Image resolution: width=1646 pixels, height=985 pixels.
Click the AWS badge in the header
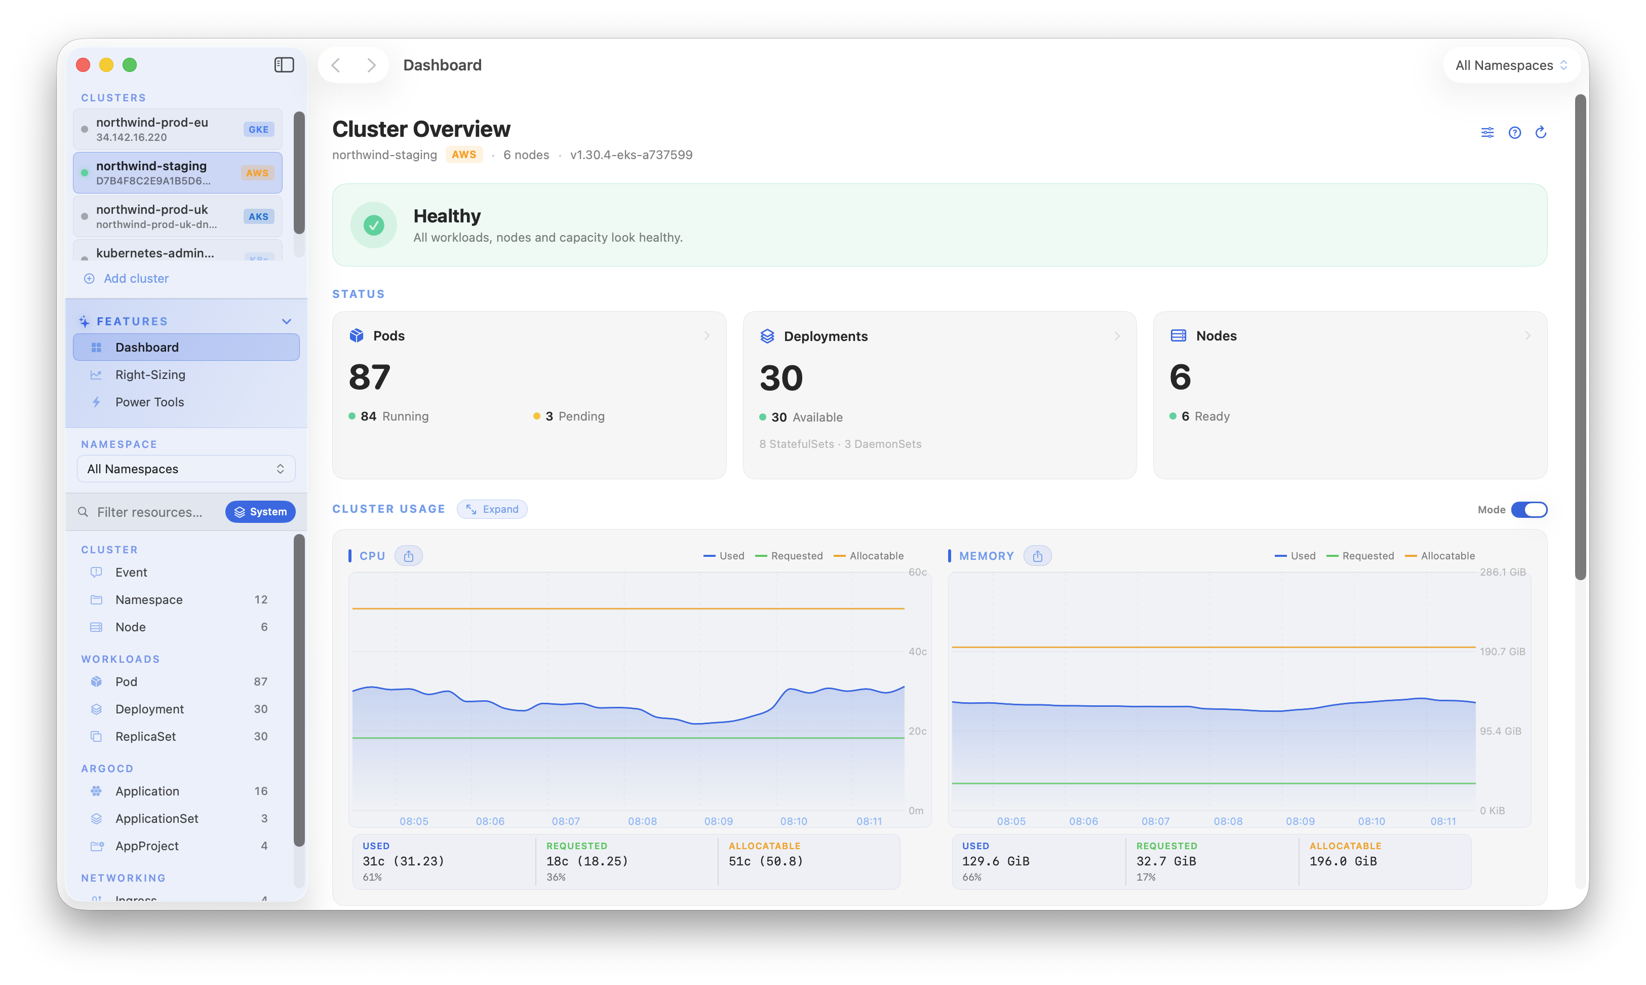pyautogui.click(x=464, y=155)
